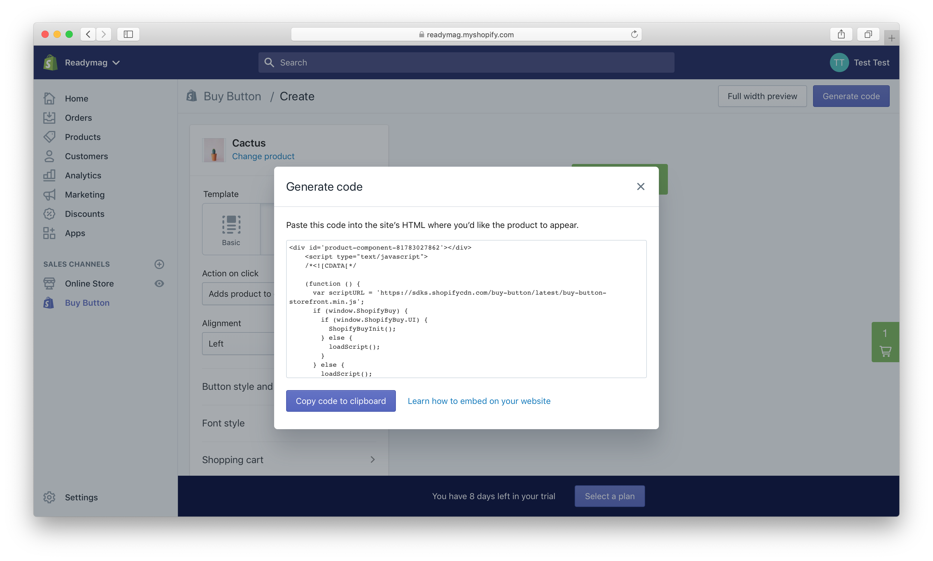Viewport: 933px width, 561px height.
Task: Open the Readymag store dropdown
Action: click(92, 63)
